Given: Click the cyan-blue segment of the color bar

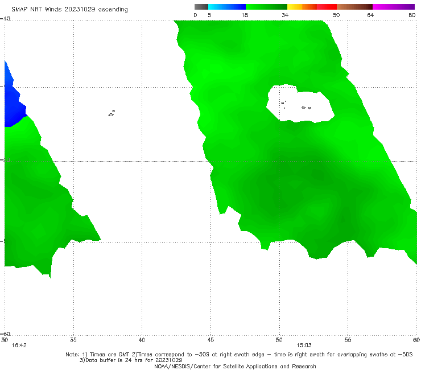Looking at the screenshot, I should [227, 7].
